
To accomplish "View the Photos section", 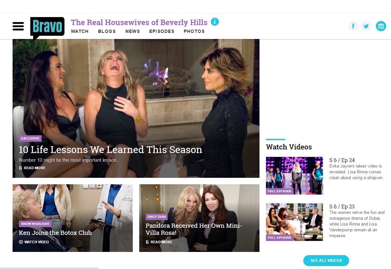I will point(194,31).
